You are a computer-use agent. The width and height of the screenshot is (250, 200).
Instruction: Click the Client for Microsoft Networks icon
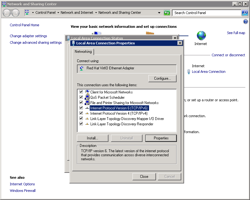87,92
